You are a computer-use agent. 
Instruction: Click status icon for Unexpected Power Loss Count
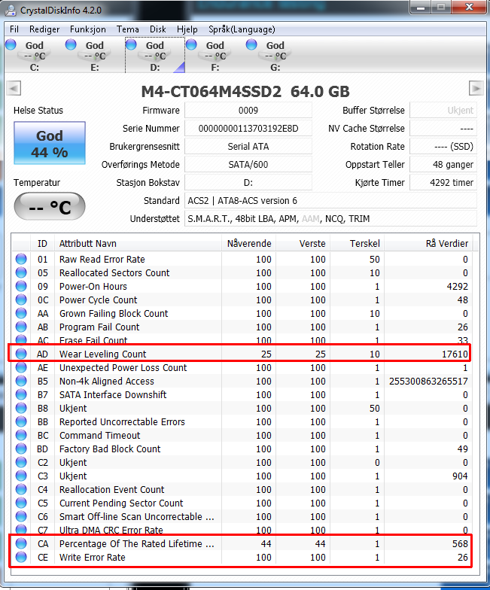coord(21,367)
